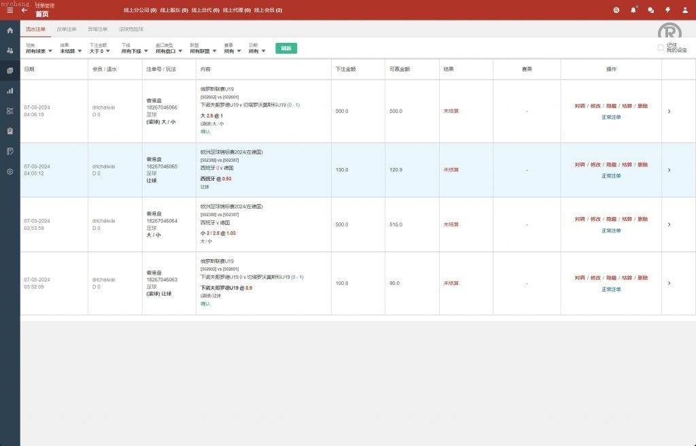Click the sidebar clipboard icon
696x446 pixels.
[10, 131]
